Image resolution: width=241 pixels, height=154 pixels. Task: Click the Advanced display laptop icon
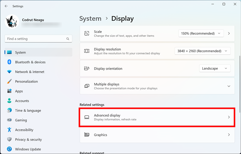point(87,117)
